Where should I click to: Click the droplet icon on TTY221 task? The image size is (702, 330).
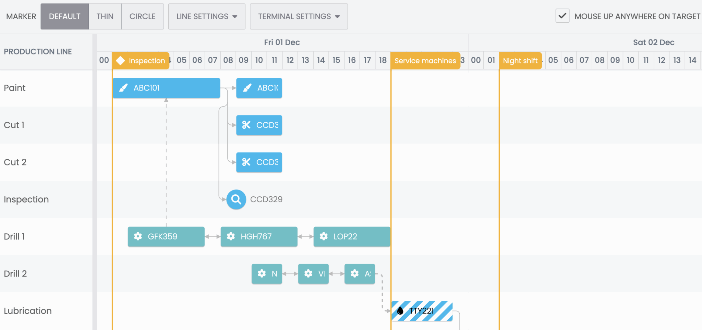(x=400, y=311)
